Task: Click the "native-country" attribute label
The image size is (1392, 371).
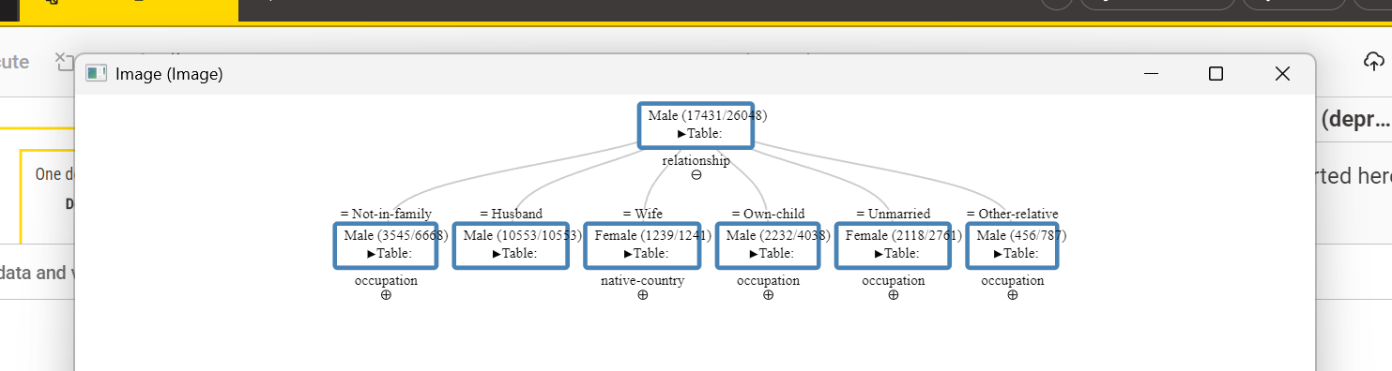Action: tap(643, 280)
